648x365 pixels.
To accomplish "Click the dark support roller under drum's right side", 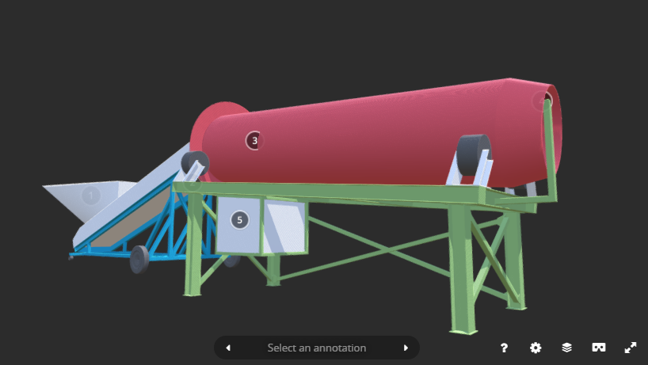I will click(x=474, y=152).
